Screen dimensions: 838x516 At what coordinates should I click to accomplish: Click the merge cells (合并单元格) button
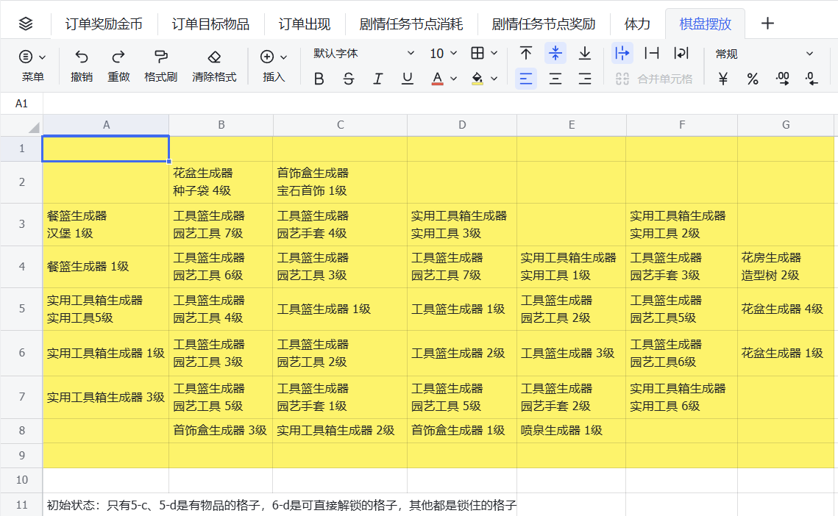[x=653, y=79]
